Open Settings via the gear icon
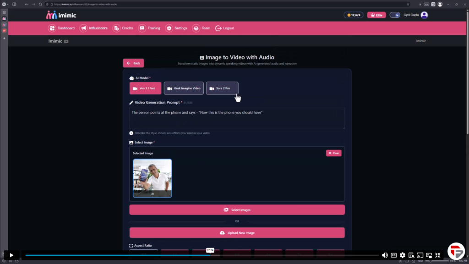 169,28
